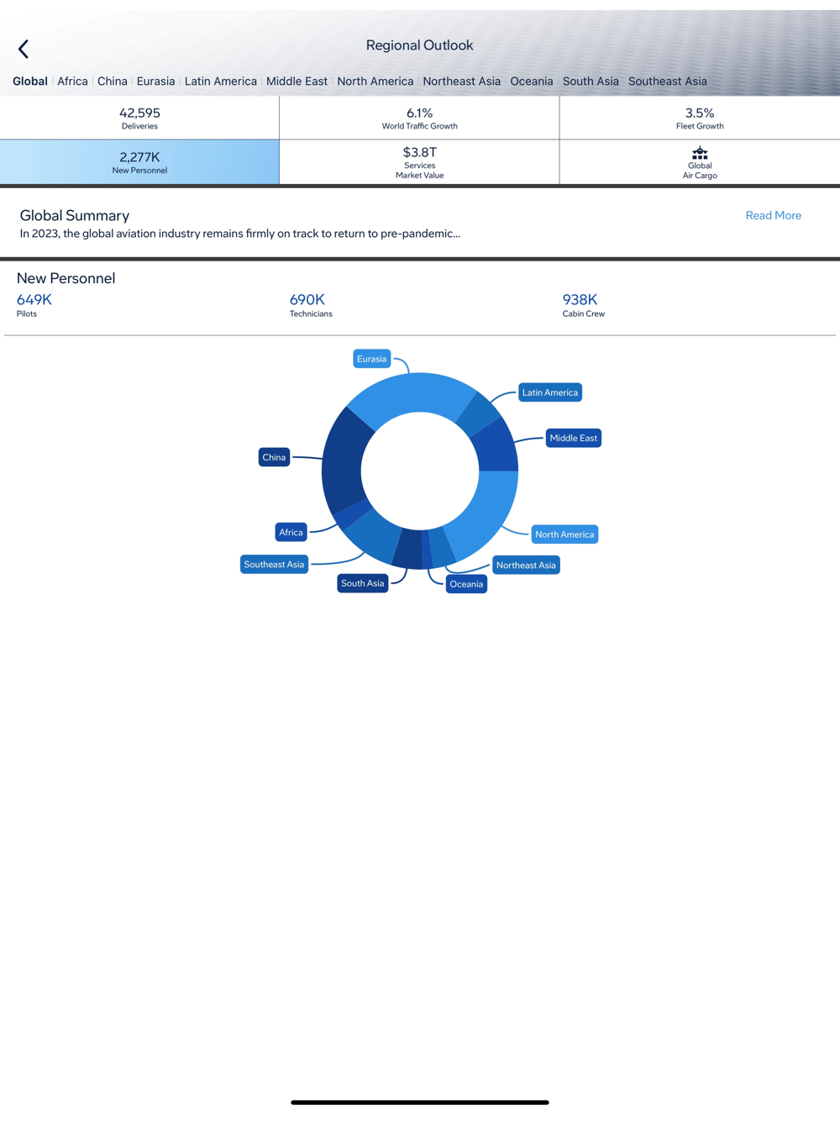Select the 2,277K New Personnel tile
The height and width of the screenshot is (1121, 840).
pos(139,162)
